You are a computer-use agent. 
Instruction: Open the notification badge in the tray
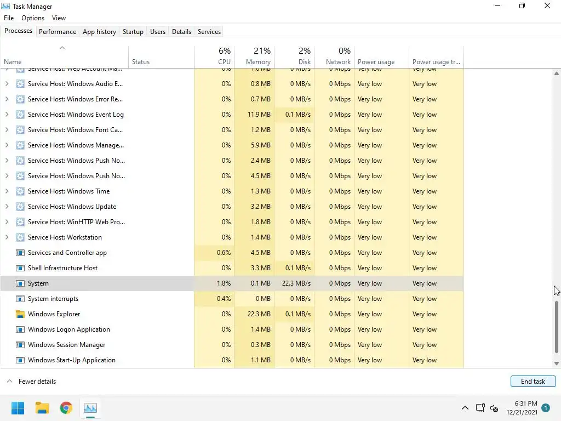pos(546,408)
